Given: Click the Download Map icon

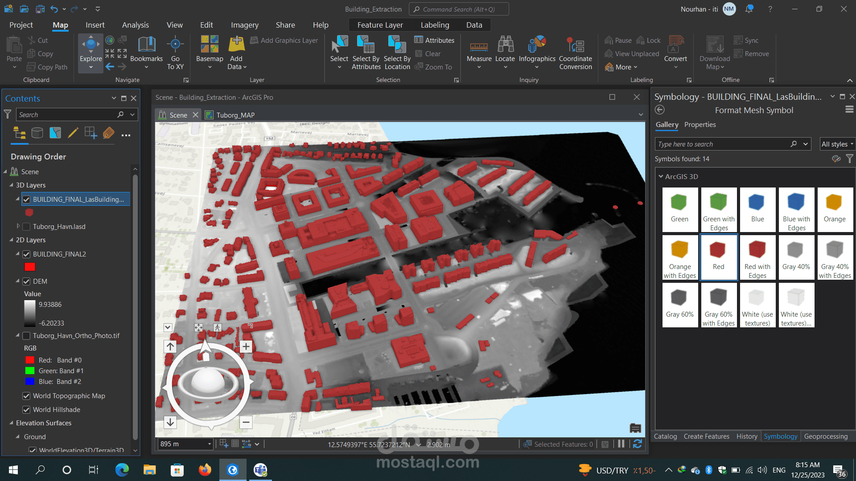Looking at the screenshot, I should point(715,45).
